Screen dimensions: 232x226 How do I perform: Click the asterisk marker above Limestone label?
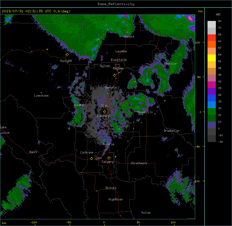[x=41, y=93]
